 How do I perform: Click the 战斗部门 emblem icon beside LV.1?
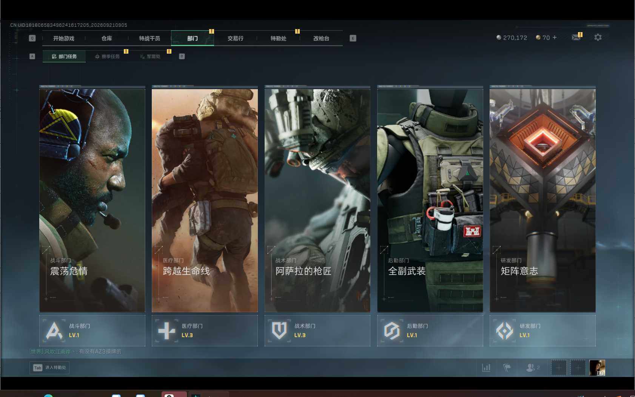tap(54, 331)
